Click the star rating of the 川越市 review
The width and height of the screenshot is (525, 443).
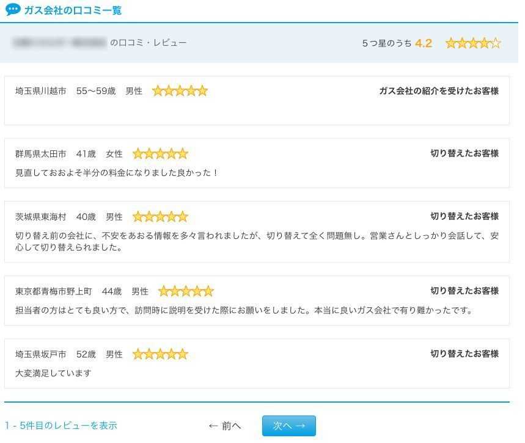pos(180,91)
